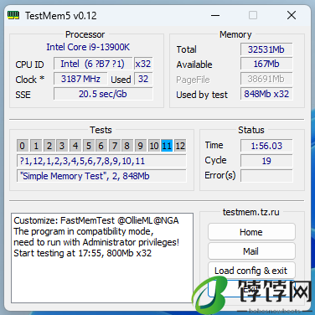Click the Used 32 threads value
This screenshot has height=315, width=315.
(143, 79)
